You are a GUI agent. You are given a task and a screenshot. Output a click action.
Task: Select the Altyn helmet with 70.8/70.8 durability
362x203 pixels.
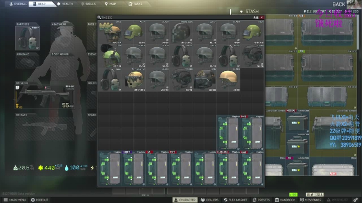252,32
